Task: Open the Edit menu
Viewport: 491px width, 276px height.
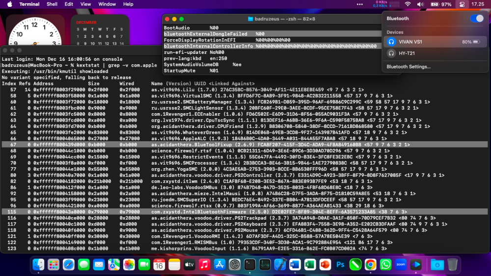Action: coord(69,4)
